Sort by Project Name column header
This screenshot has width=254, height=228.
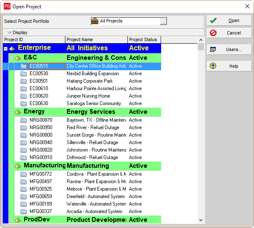click(96, 39)
